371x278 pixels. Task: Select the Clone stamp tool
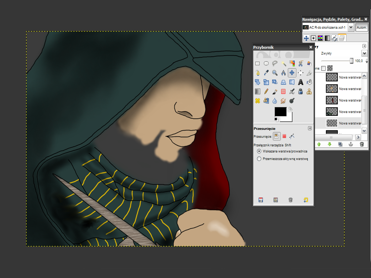click(x=309, y=91)
